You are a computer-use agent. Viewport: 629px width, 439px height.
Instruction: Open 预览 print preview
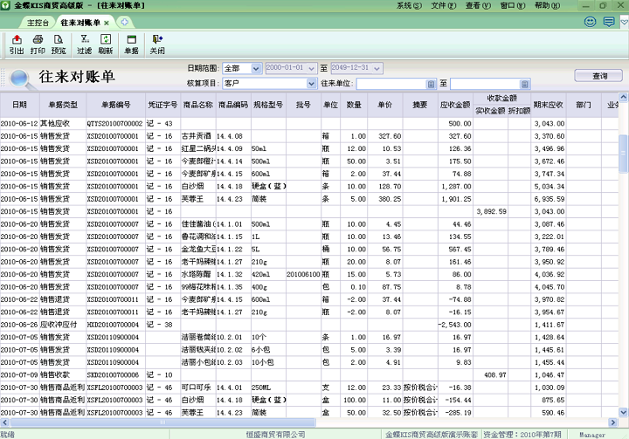(59, 45)
